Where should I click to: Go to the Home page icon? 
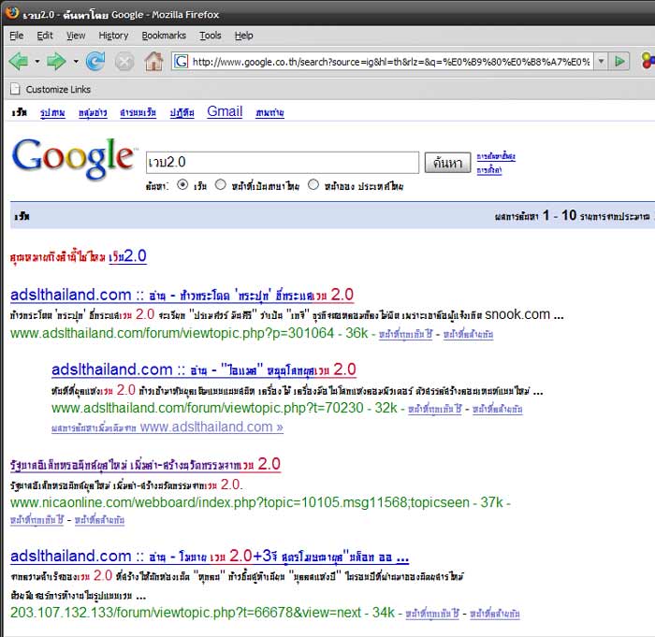point(153,62)
